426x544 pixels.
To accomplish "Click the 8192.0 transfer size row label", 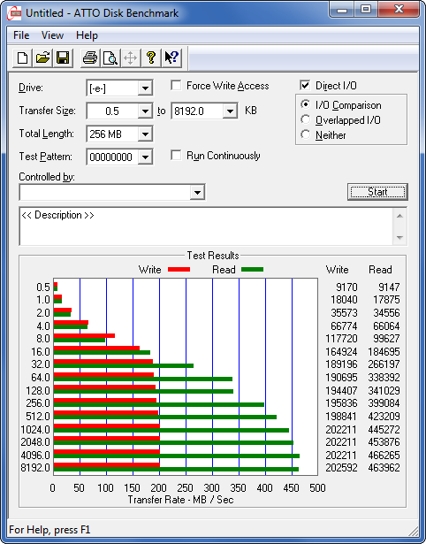I will [35, 468].
